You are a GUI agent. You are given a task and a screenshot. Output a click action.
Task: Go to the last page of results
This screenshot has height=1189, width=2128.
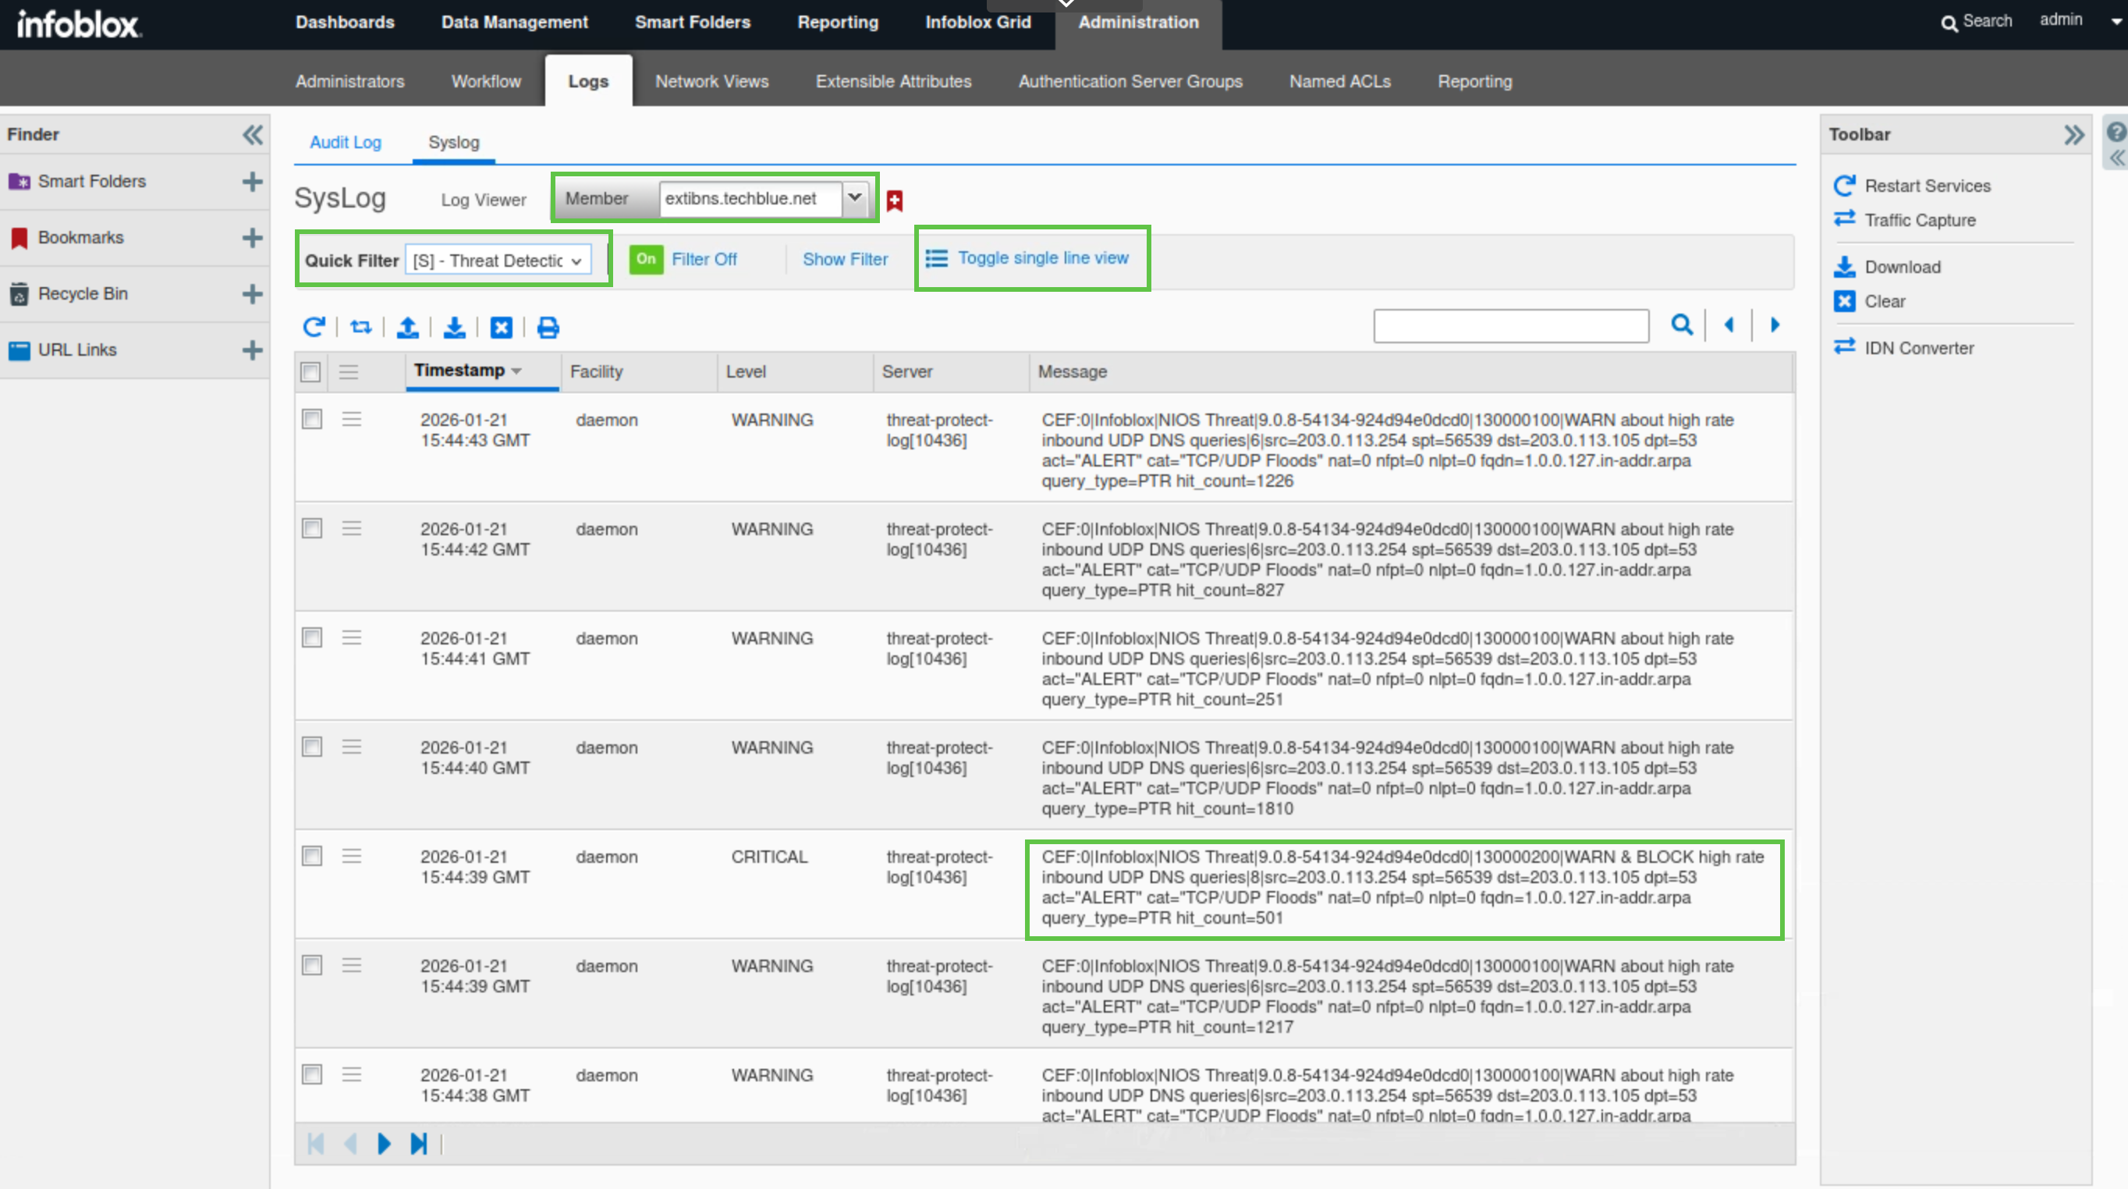click(419, 1144)
